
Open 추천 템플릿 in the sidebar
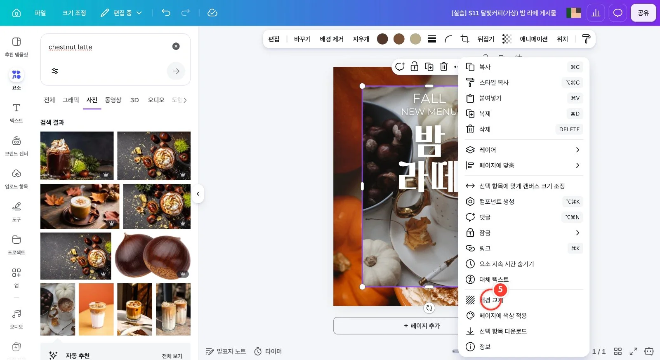pyautogui.click(x=16, y=46)
